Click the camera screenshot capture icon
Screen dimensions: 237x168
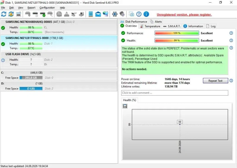pyautogui.click(x=131, y=14)
